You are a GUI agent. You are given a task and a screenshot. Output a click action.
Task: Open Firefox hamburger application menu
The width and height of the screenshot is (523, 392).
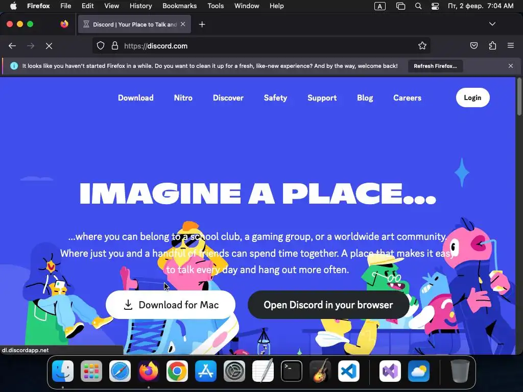511,45
